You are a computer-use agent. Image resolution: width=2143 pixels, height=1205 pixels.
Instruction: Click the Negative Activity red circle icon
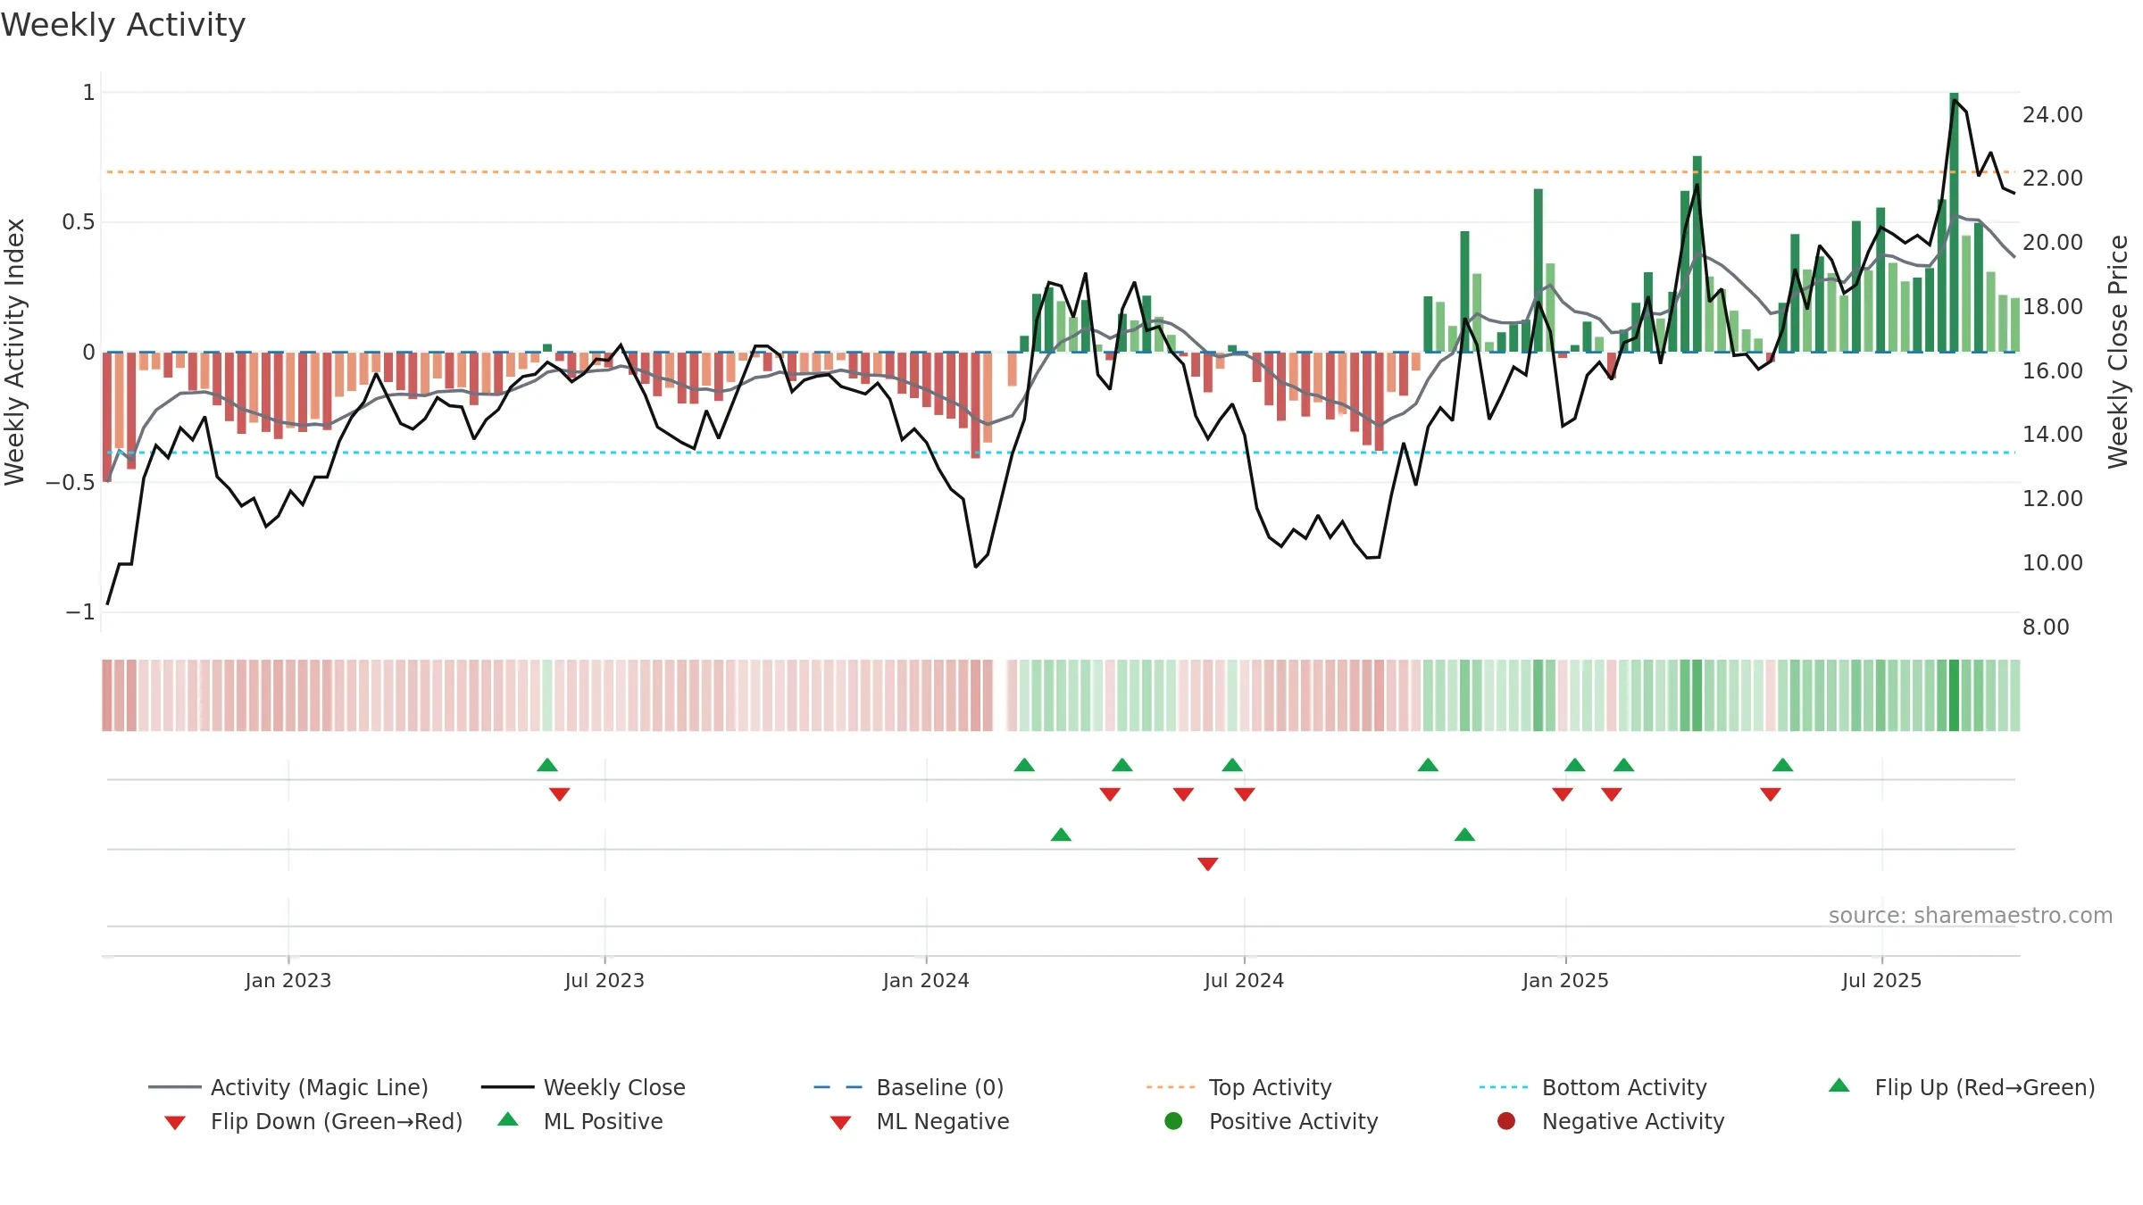click(1506, 1120)
